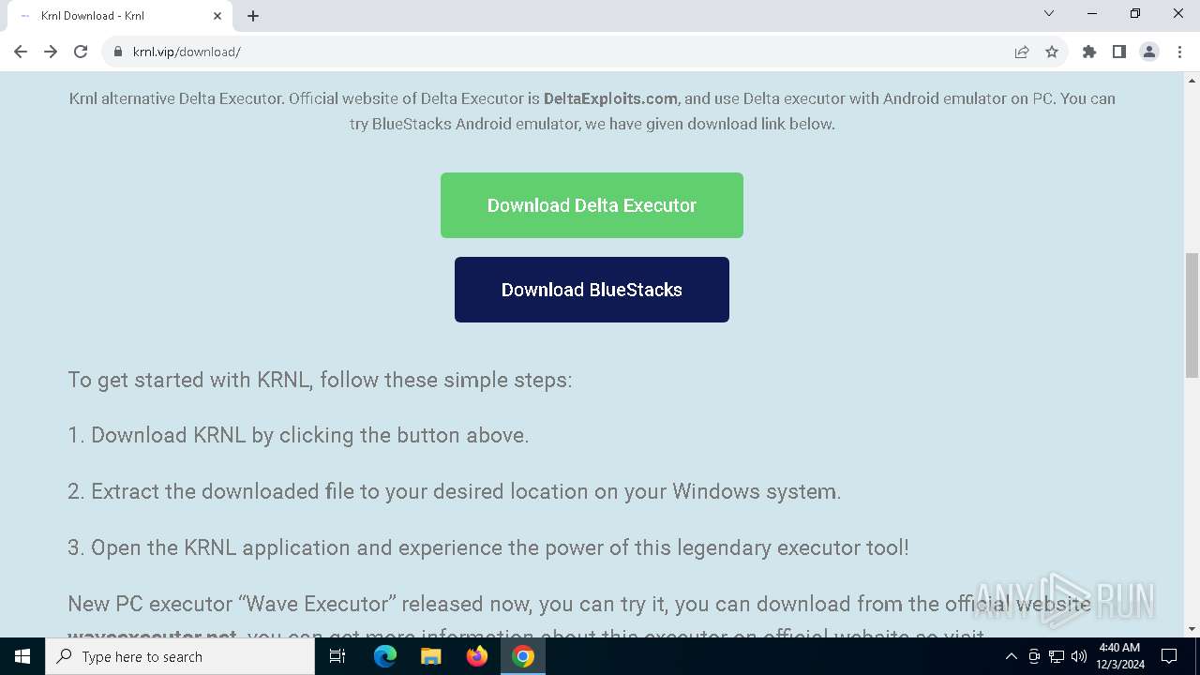Expand the tab search chevron
This screenshot has width=1200, height=675.
(1049, 13)
